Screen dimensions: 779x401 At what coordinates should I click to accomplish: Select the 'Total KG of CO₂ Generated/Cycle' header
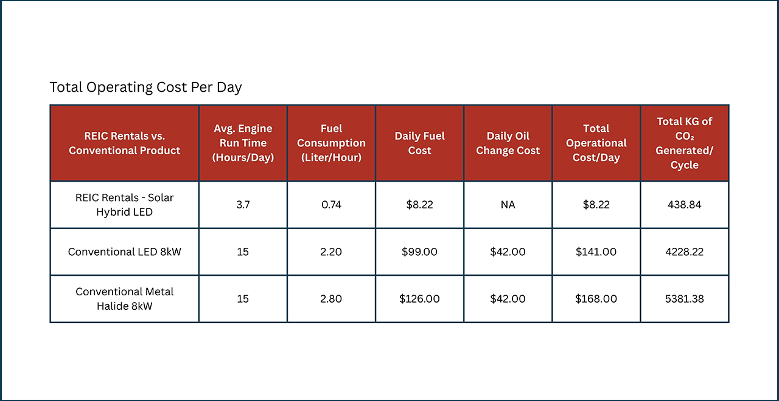[684, 143]
